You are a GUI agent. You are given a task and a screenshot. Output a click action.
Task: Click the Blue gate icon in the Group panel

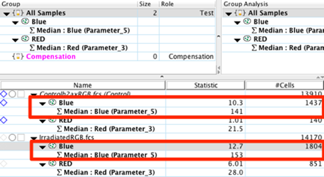[25, 22]
